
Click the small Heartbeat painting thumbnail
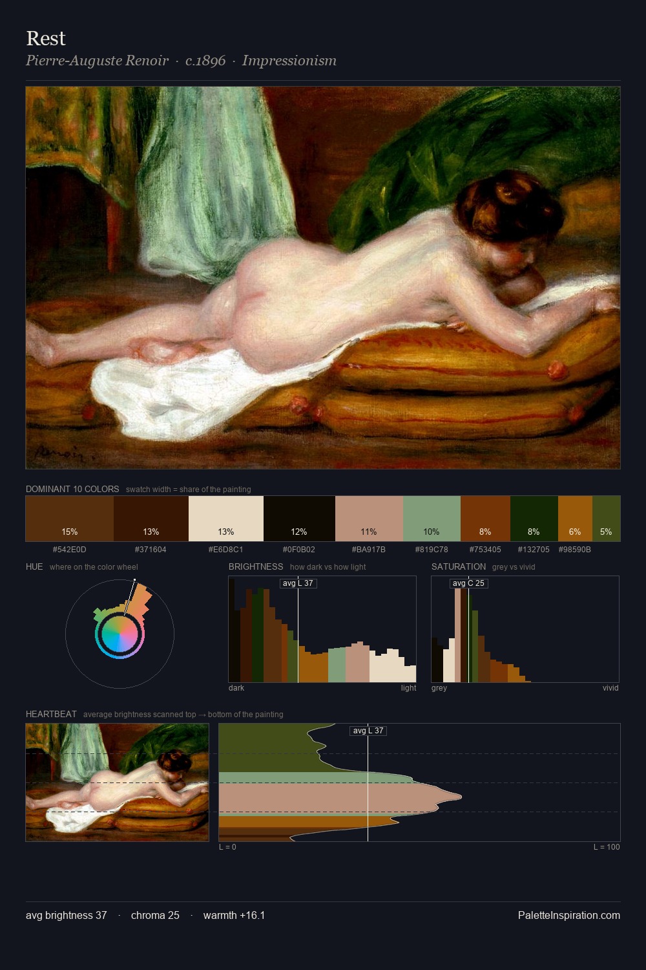pyautogui.click(x=117, y=782)
